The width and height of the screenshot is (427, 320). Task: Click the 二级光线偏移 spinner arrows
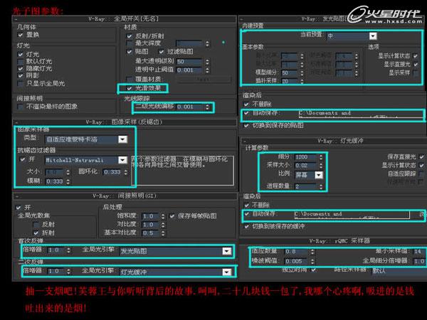[x=208, y=107]
